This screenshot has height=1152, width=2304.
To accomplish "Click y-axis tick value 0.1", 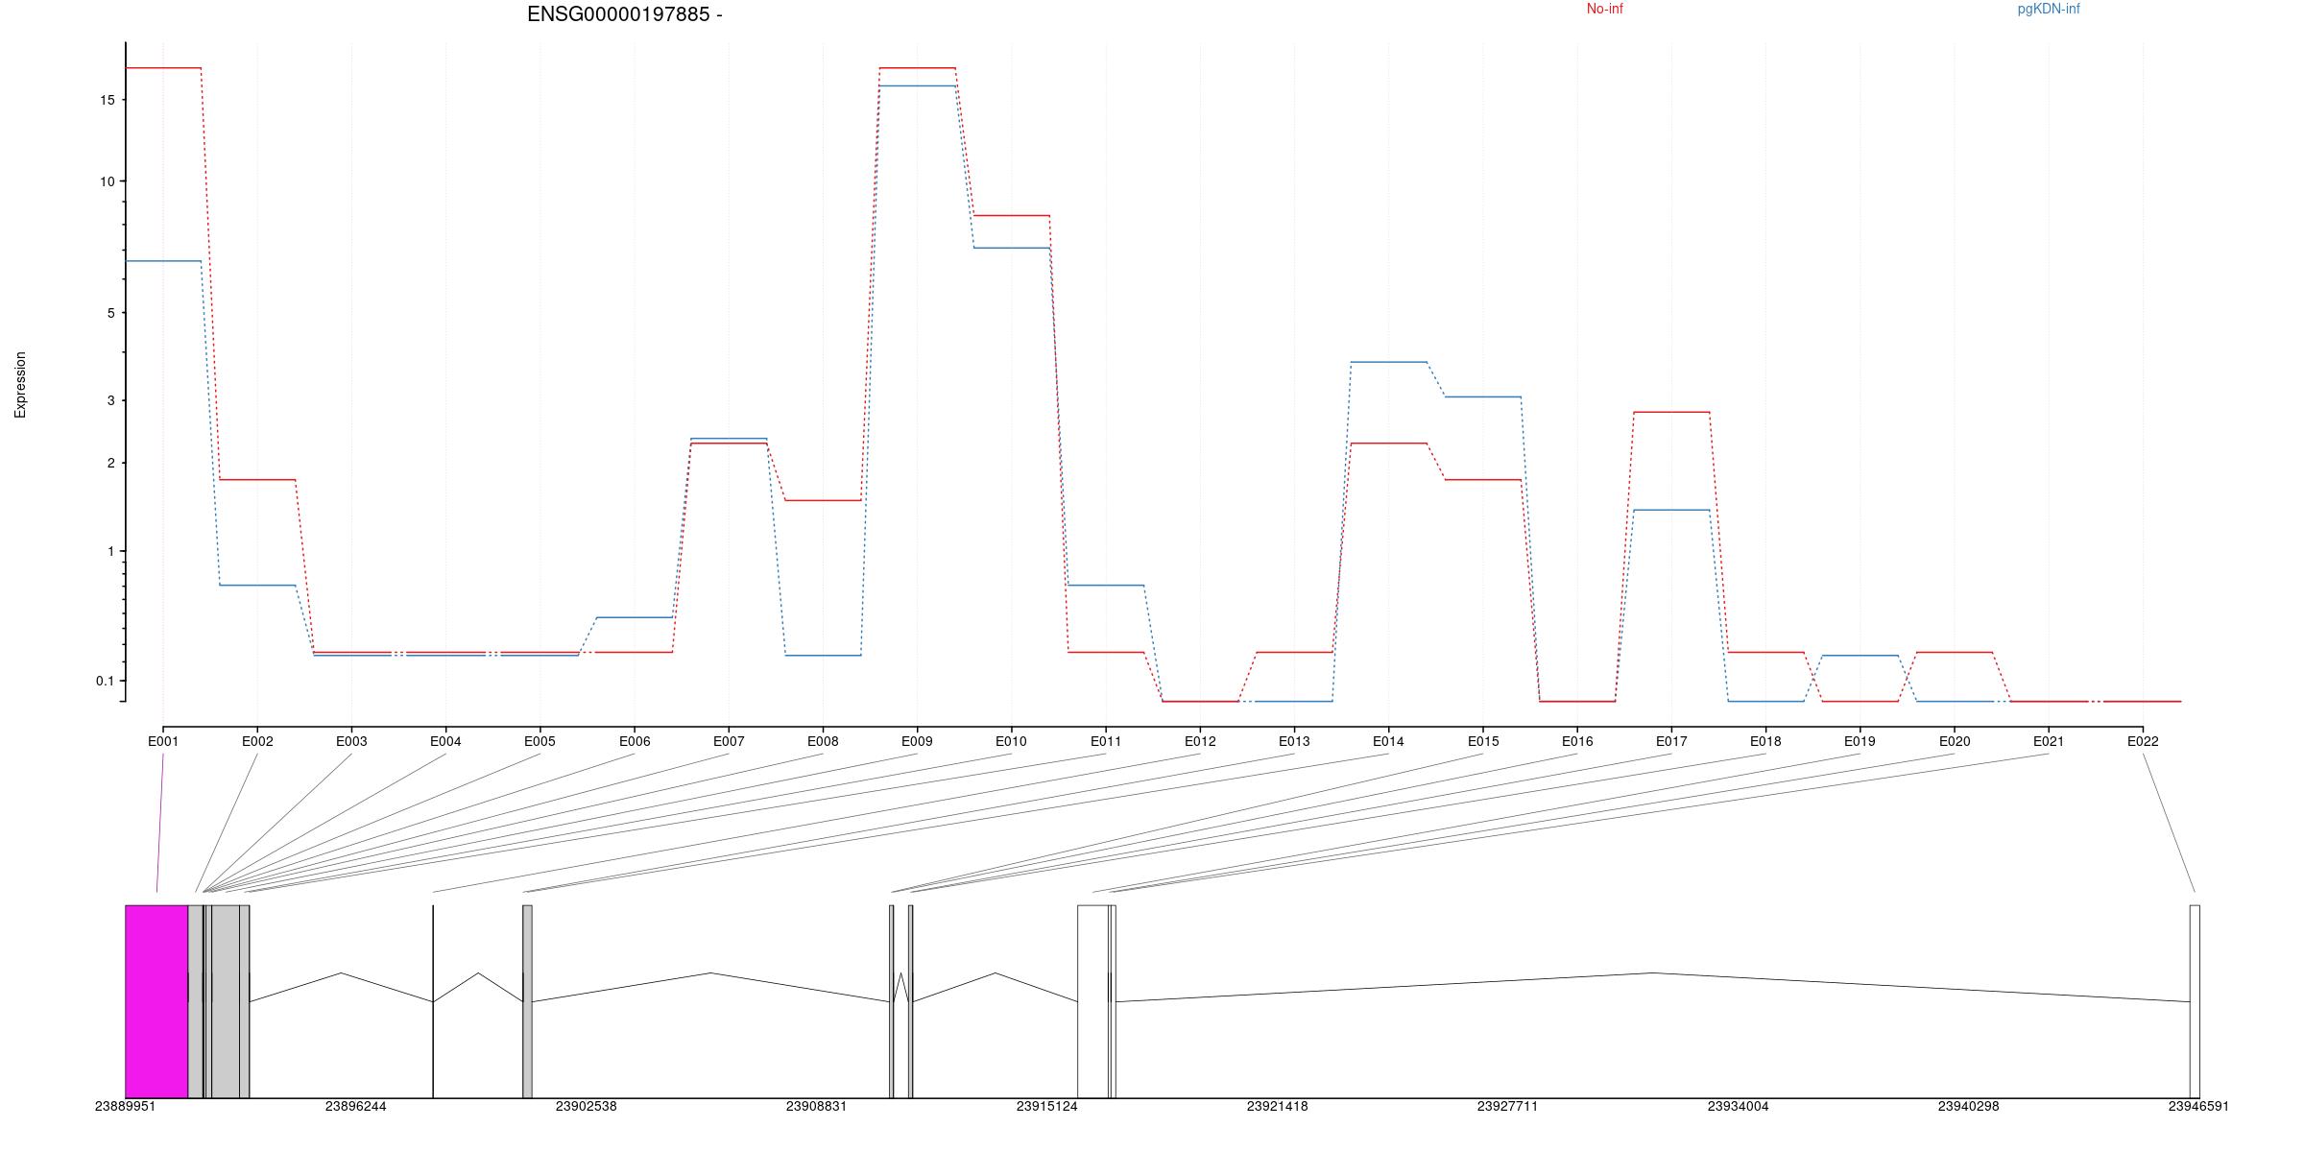I will (106, 681).
